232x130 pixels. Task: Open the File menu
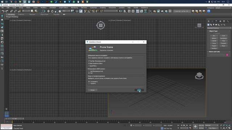coord(3,8)
